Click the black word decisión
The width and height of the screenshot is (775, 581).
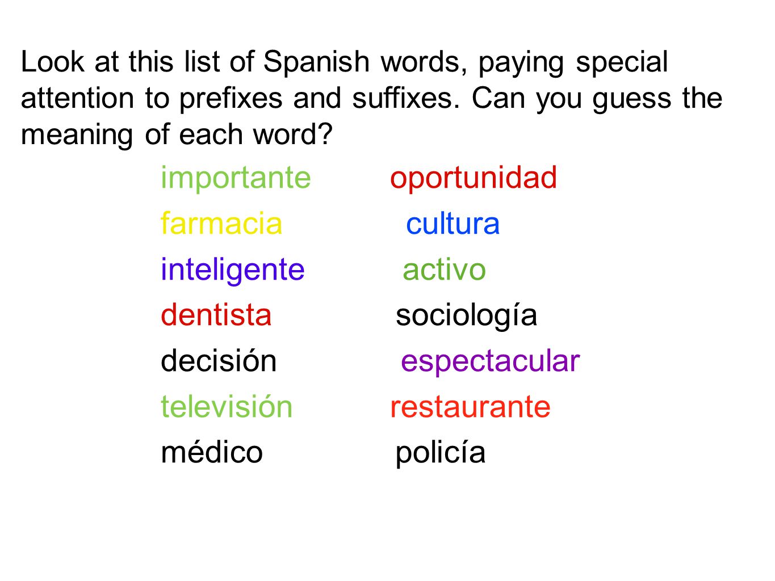(x=219, y=361)
